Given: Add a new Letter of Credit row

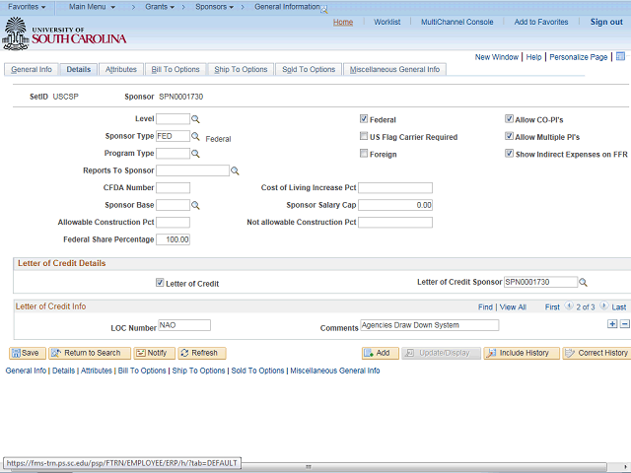Looking at the screenshot, I should click(x=612, y=324).
